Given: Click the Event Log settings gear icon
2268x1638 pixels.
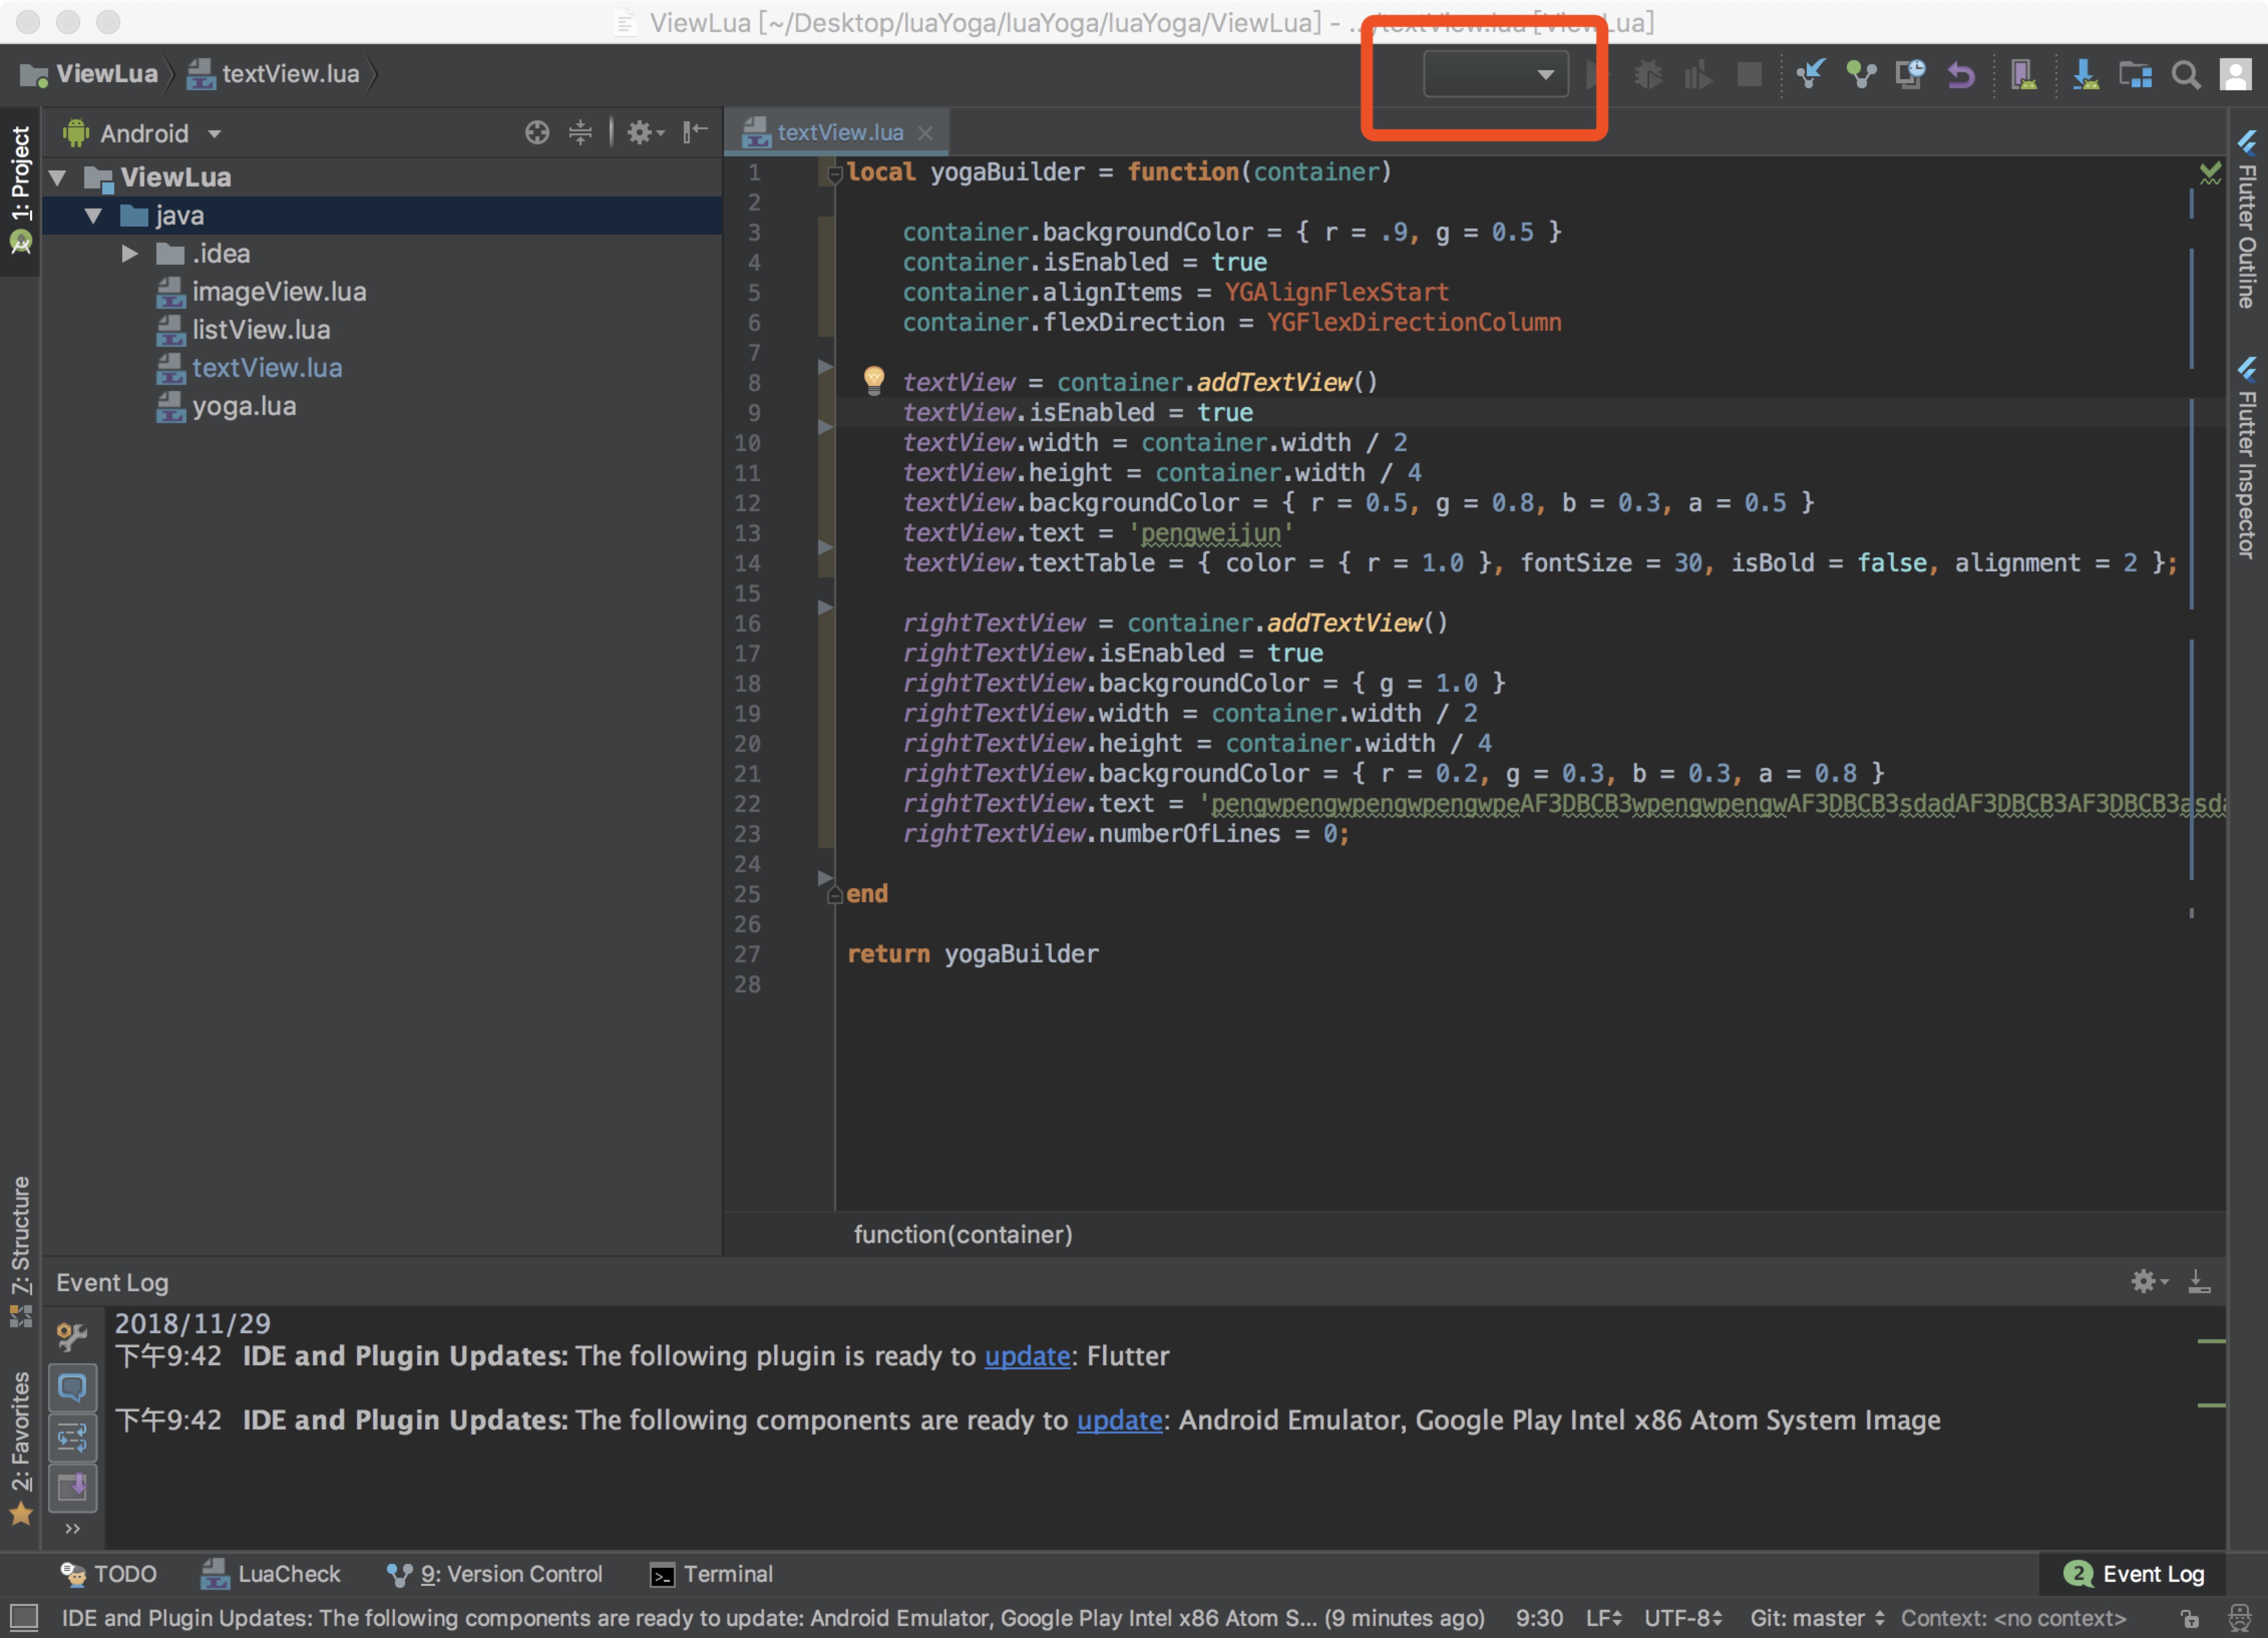Looking at the screenshot, I should point(2144,1281).
